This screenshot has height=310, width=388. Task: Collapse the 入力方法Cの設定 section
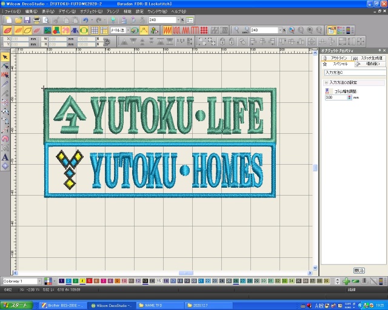coord(326,82)
